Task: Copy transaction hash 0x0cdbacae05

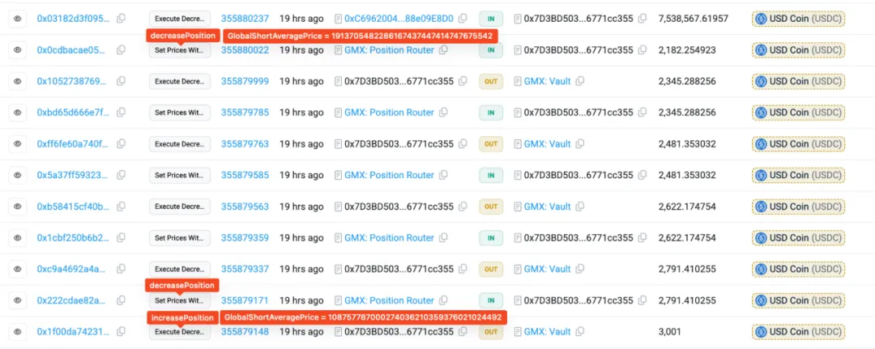Action: pos(121,50)
